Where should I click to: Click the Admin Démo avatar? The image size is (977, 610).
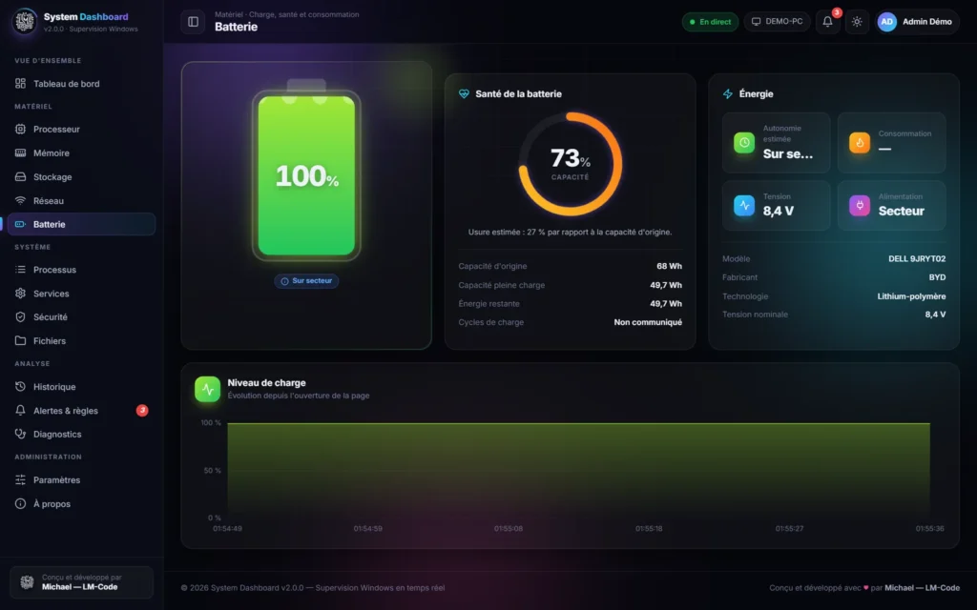pos(886,22)
